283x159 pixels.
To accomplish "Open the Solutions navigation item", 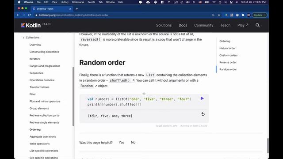I will pos(164,26).
